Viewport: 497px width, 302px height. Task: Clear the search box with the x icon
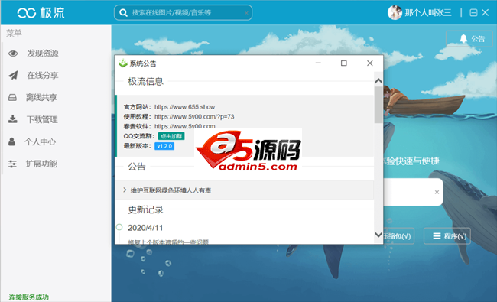tap(246, 13)
